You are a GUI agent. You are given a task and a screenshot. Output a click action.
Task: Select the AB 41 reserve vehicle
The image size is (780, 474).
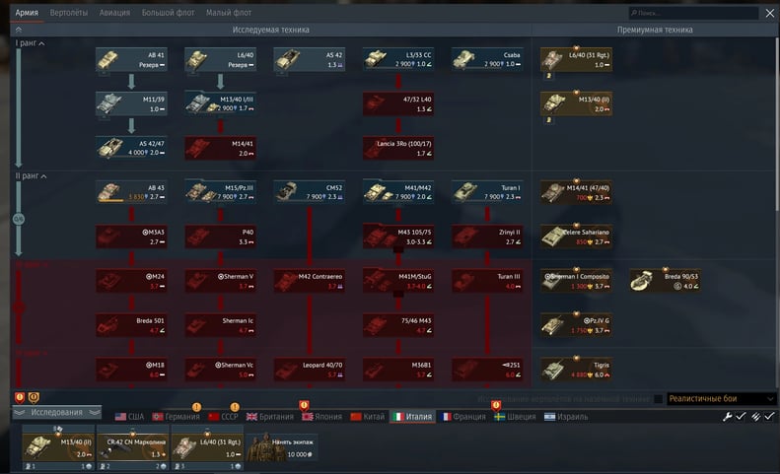click(129, 59)
